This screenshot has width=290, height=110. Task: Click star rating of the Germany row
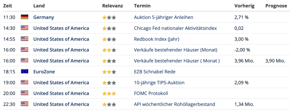[x=109, y=18]
